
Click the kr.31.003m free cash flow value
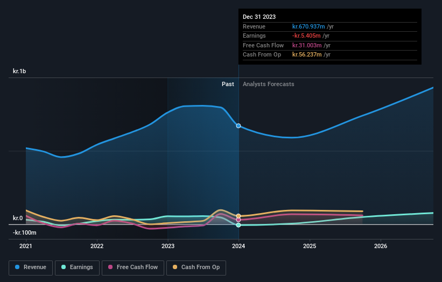coord(307,45)
